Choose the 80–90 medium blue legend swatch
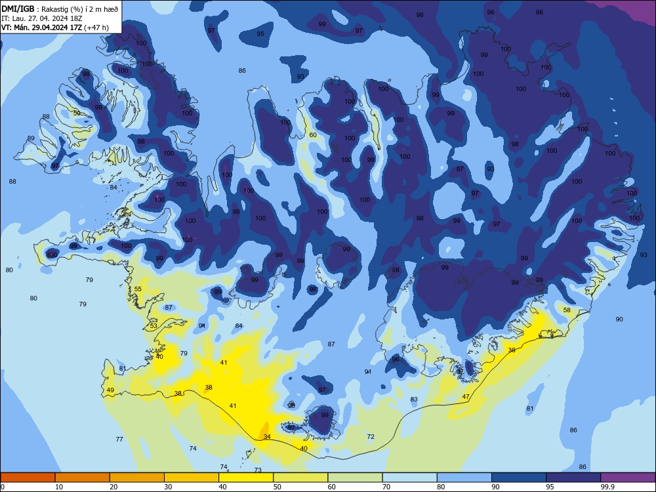Screen dimensions: 656x492 (x=464, y=478)
